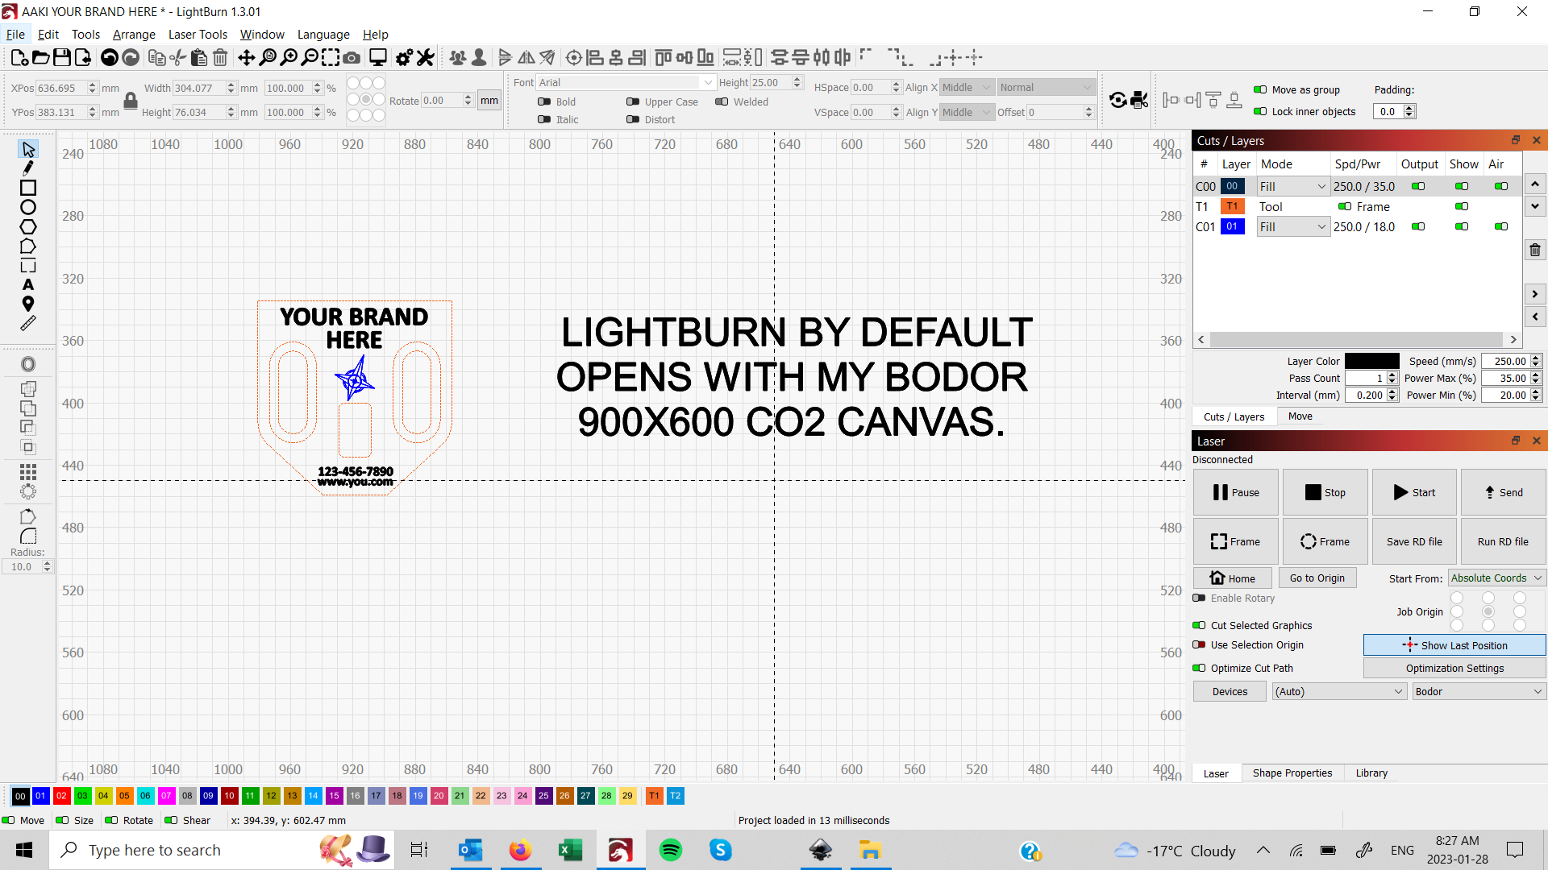1548x870 pixels.
Task: Open Preview with the monitor icon
Action: click(x=378, y=57)
